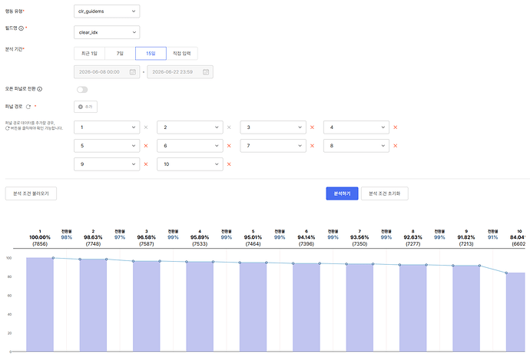
Task: Remove funnel step 4 with red X
Action: coord(395,127)
